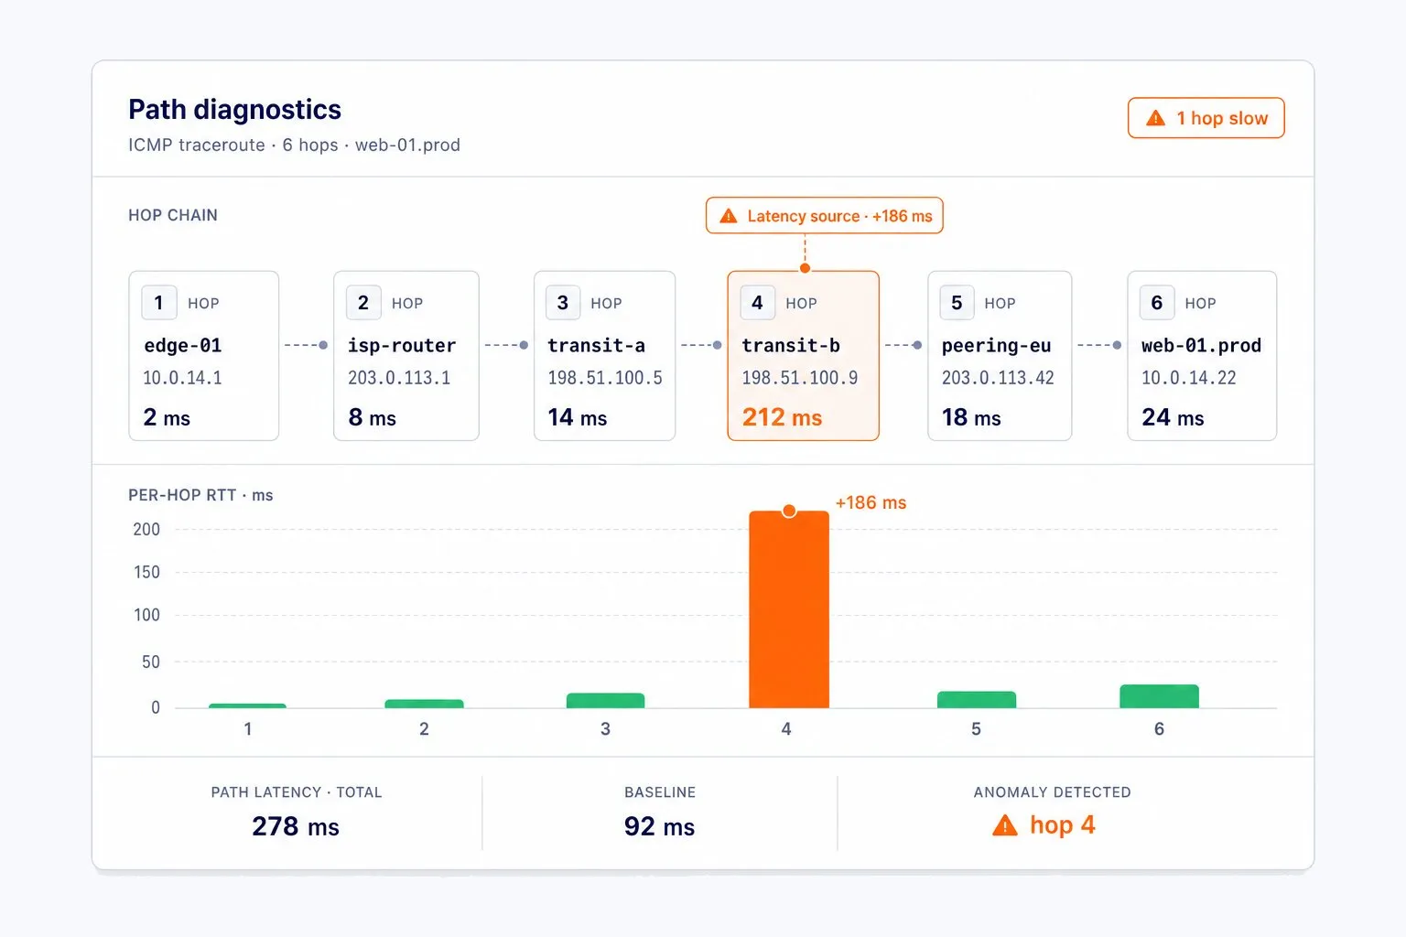Click the warning triangle in '1 hop slow' badge
The height and width of the screenshot is (937, 1406).
tap(1155, 118)
